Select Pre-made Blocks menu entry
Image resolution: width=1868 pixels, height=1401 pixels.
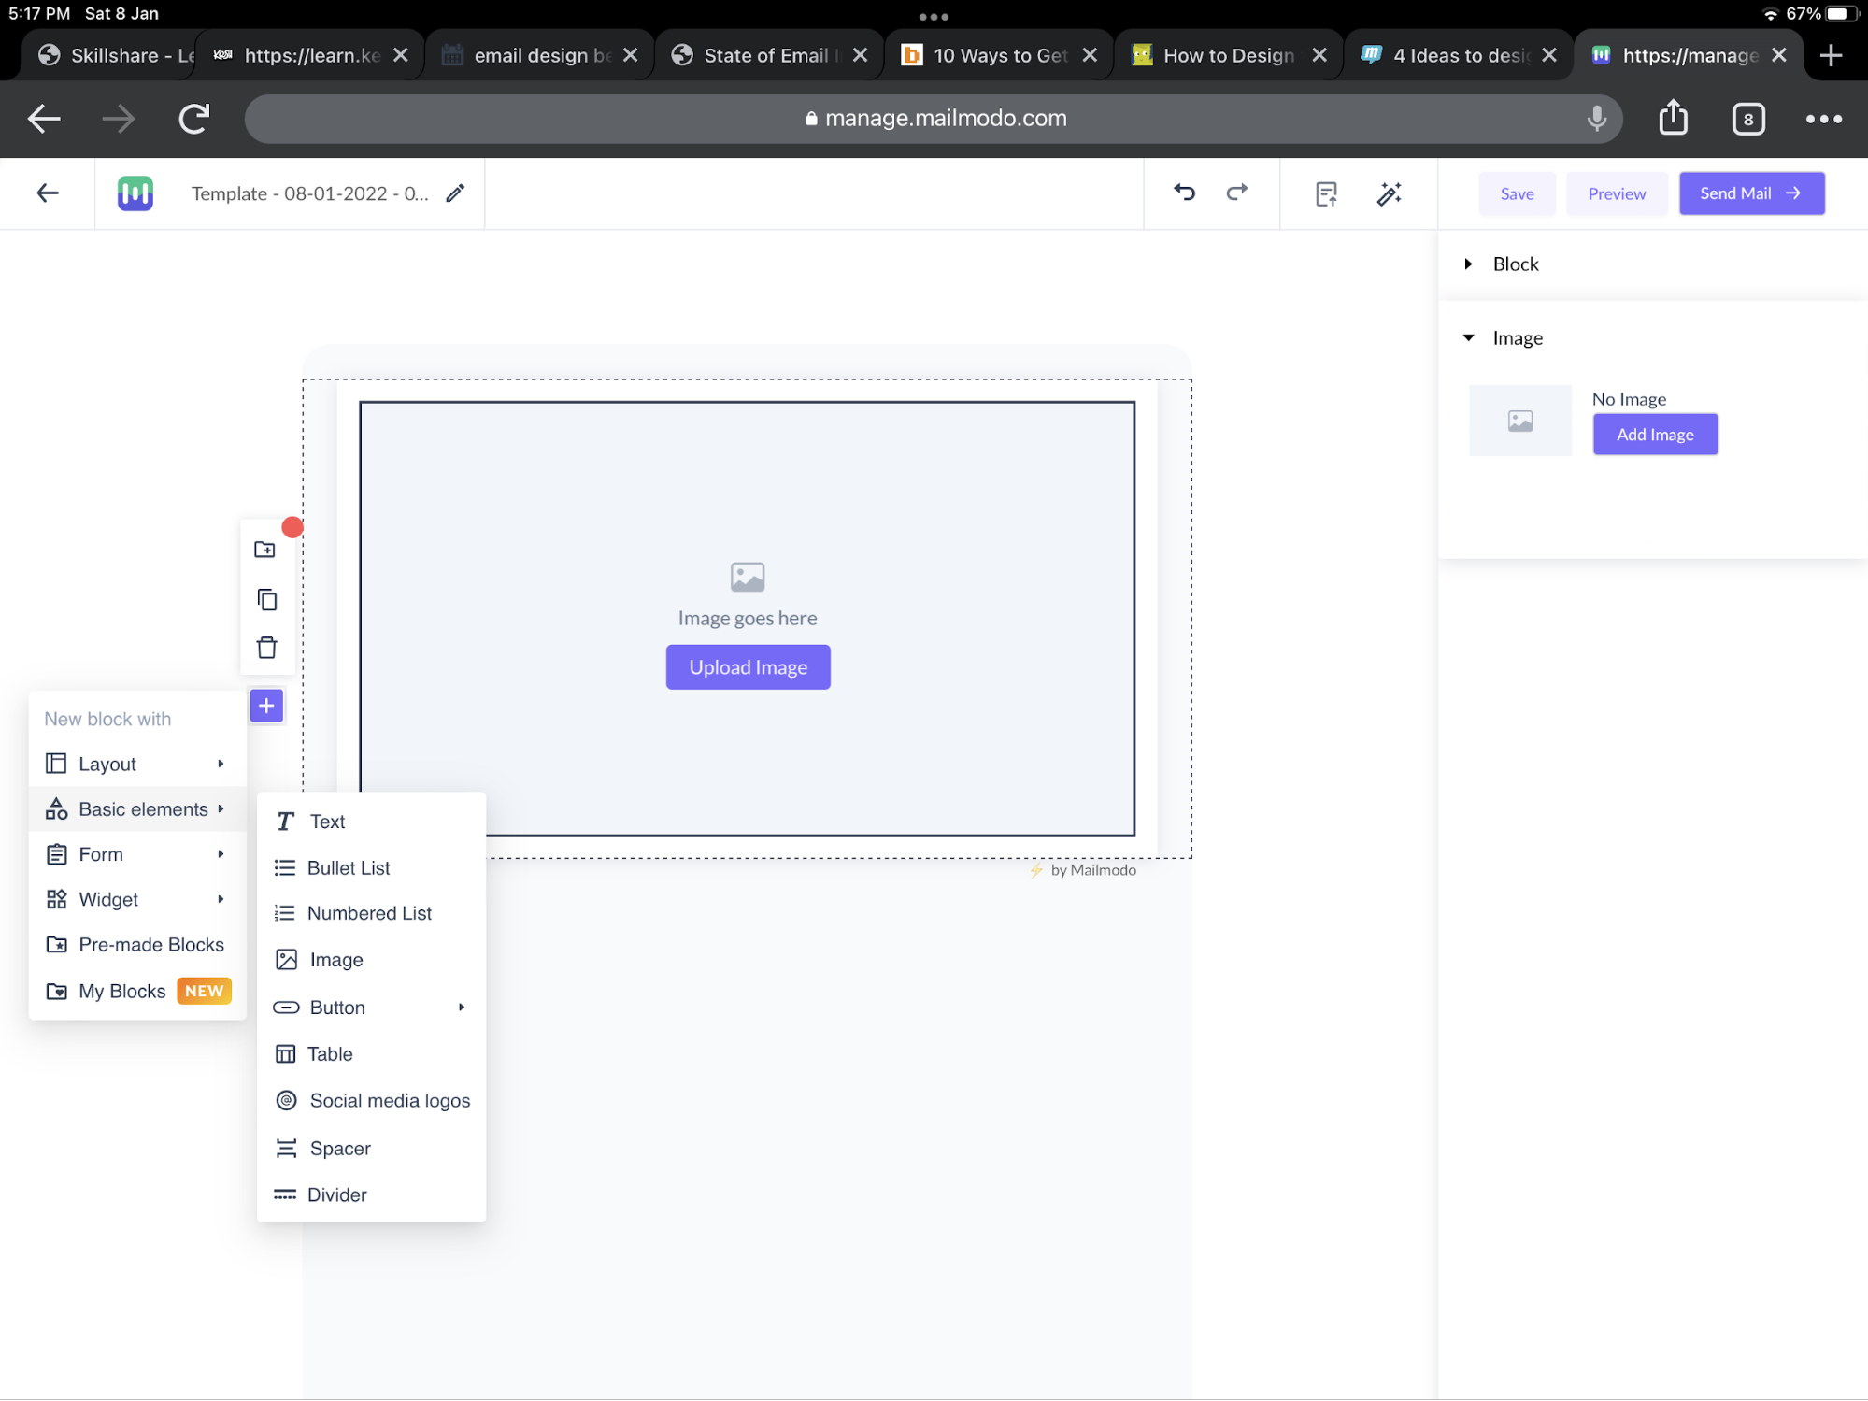[x=137, y=945]
